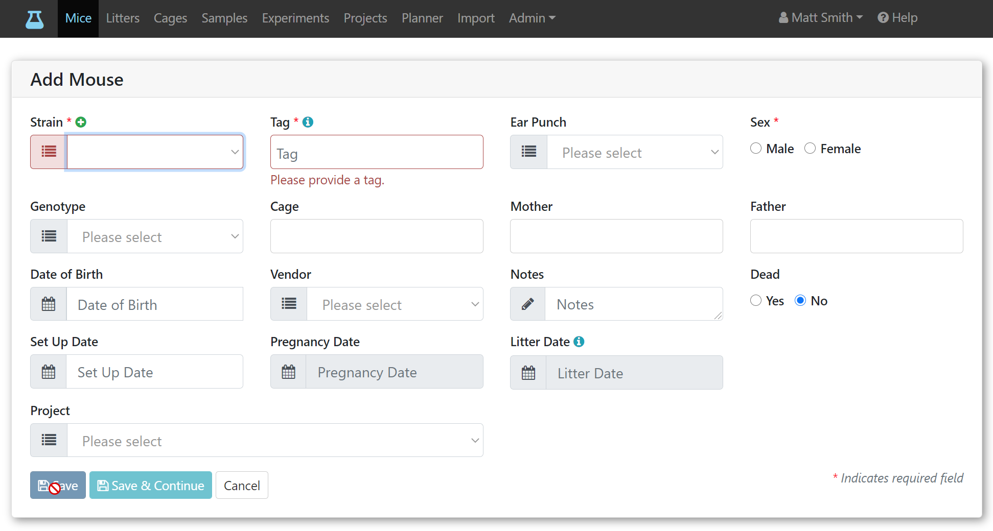Click the Set Up Date calendar icon
This screenshot has width=993, height=531.
[49, 372]
